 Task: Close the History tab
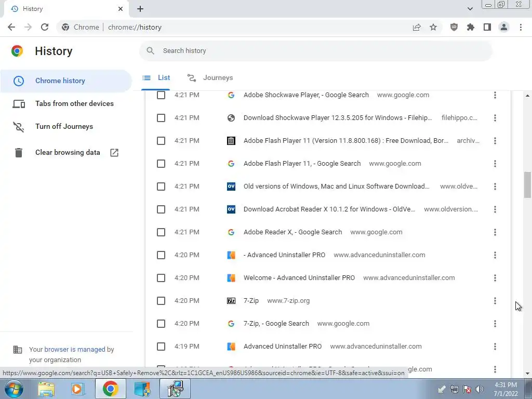coord(121,9)
